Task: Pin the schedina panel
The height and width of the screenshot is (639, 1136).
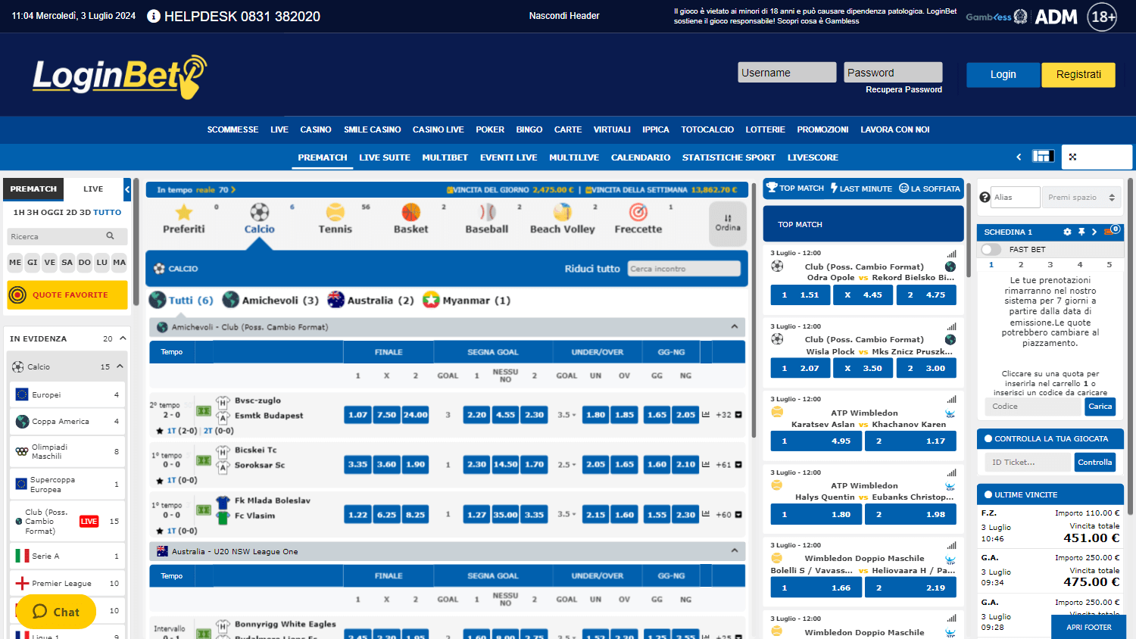Action: 1081,232
